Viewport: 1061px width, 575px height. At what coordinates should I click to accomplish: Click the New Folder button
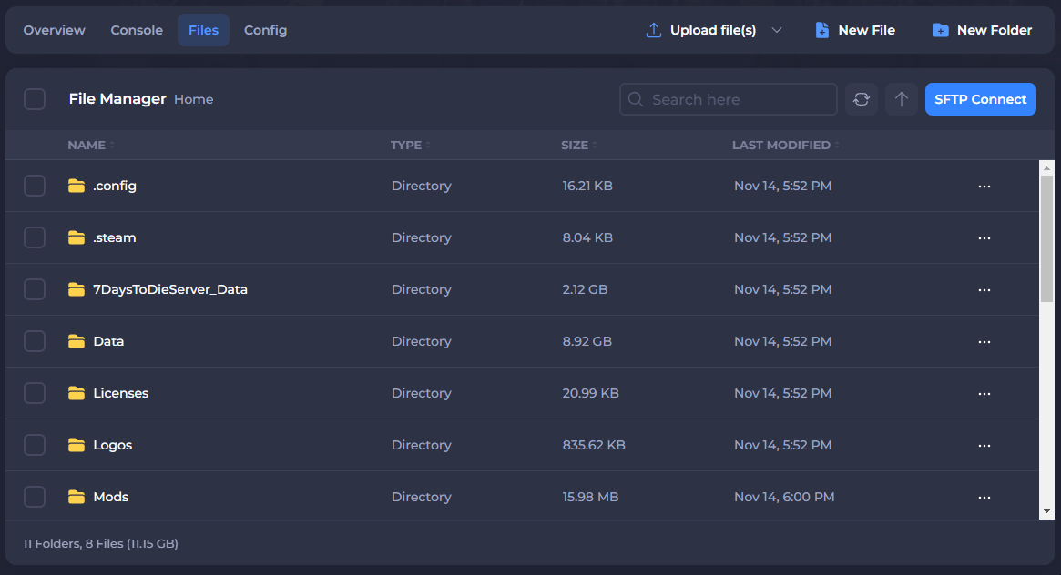982,30
